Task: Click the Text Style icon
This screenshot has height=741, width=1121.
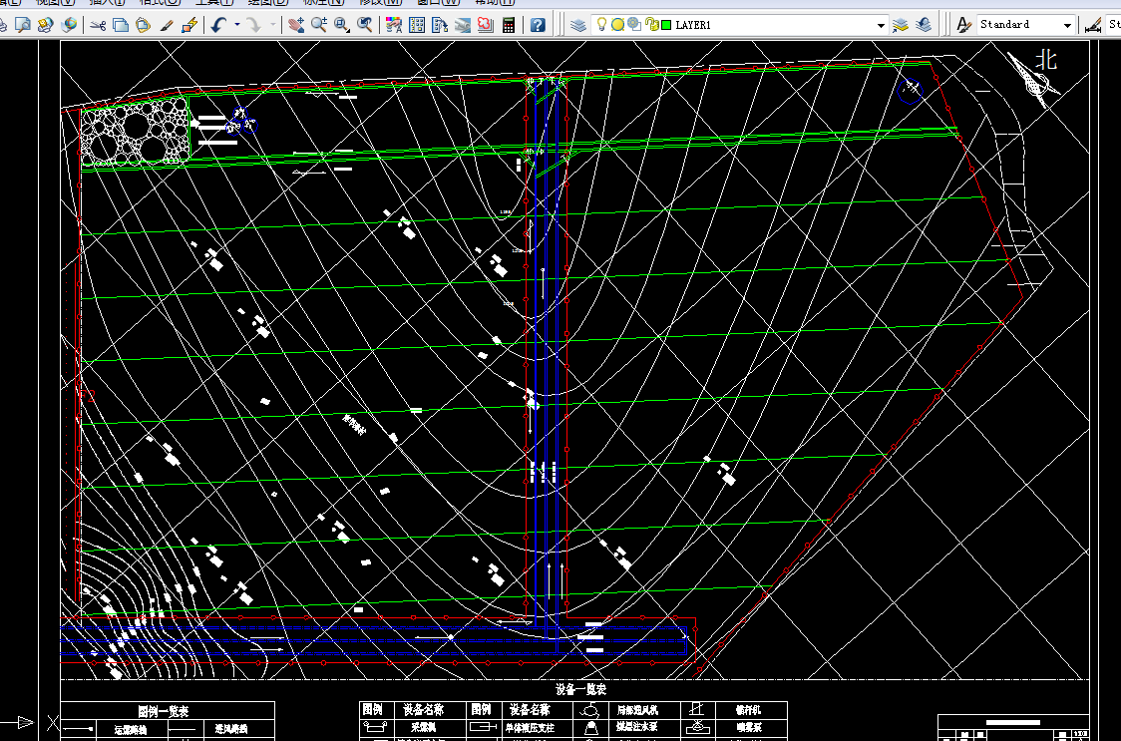Action: pos(963,25)
